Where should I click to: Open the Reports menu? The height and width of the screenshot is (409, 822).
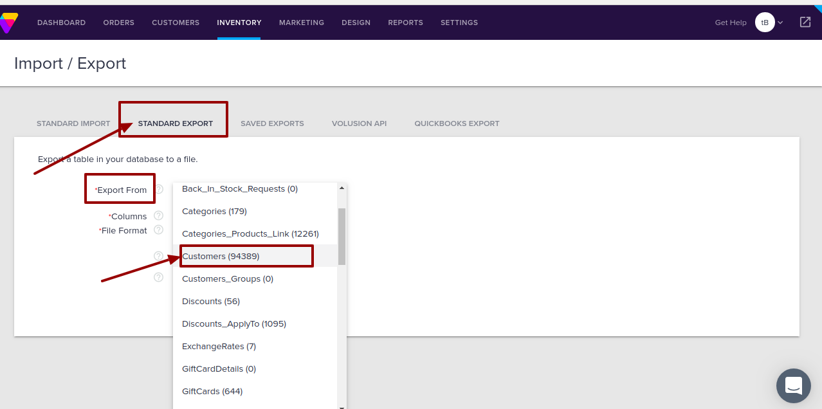click(x=405, y=23)
